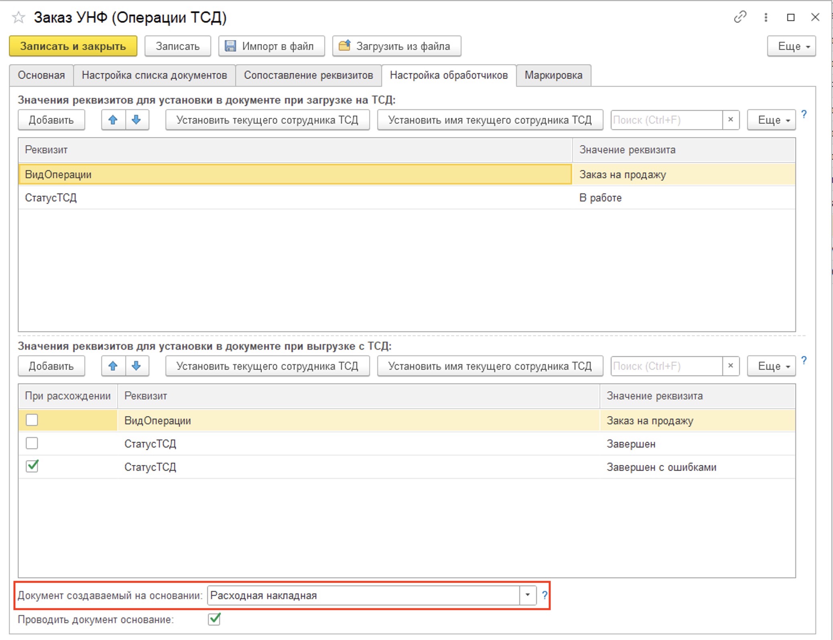Click Импорт в файл button

[x=272, y=46]
